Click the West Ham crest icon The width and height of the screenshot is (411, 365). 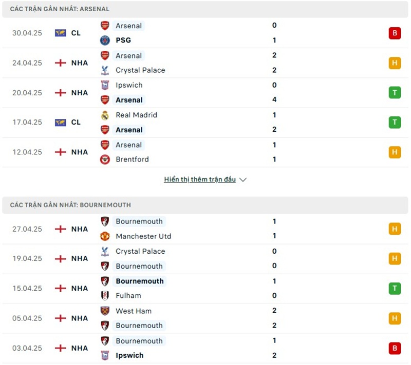(105, 311)
